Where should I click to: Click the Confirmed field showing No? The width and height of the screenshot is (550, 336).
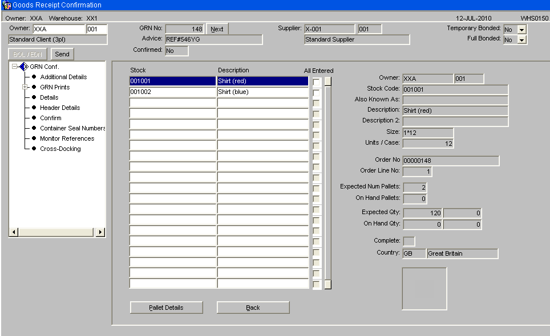pyautogui.click(x=177, y=51)
